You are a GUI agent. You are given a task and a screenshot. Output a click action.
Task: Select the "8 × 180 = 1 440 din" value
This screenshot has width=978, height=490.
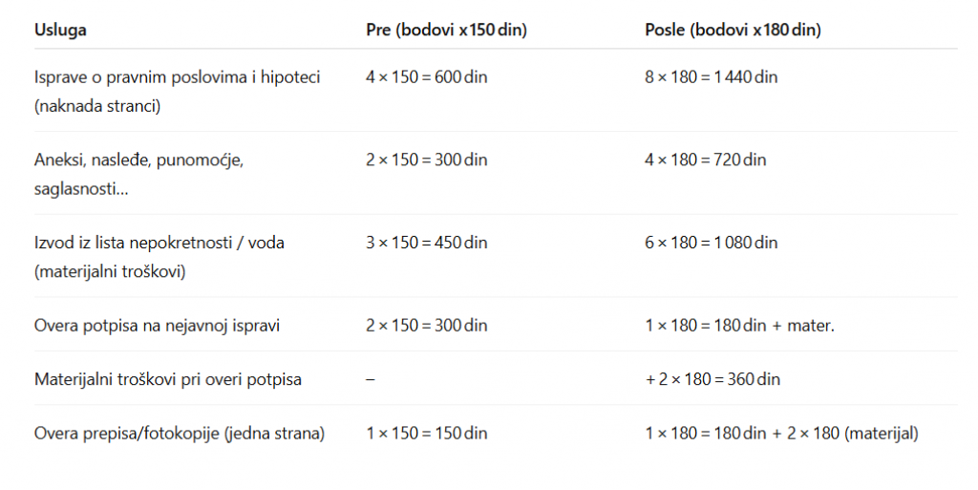[x=711, y=77]
